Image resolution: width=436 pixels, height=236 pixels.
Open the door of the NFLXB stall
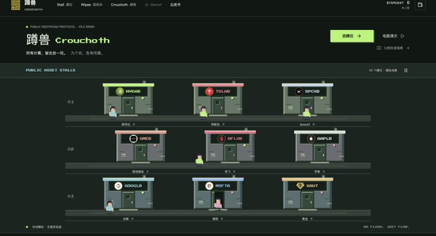(231, 153)
